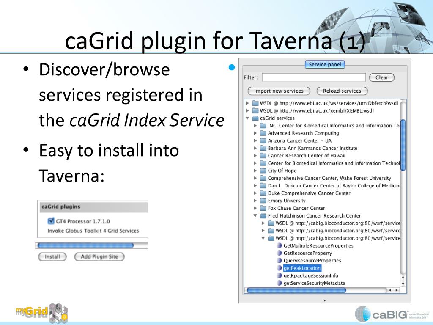Expand Emory University node

click(255, 201)
